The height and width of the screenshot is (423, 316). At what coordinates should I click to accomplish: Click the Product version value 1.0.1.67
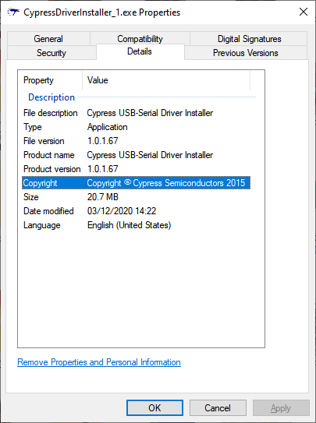(103, 169)
